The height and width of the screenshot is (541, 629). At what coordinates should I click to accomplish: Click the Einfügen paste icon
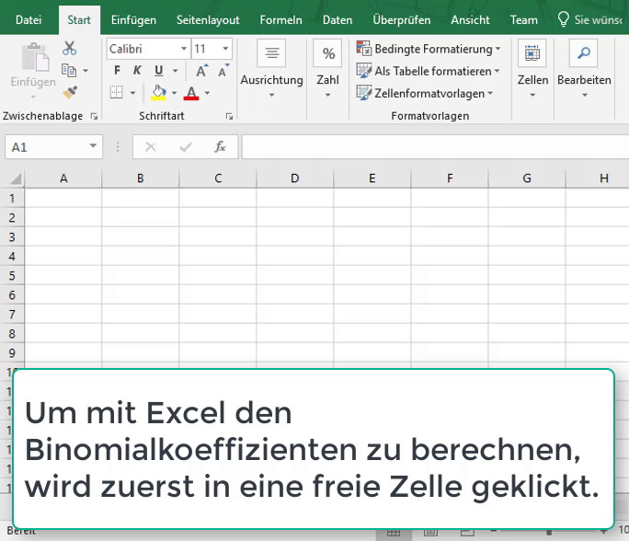35,56
